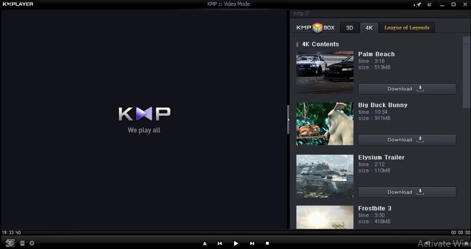Click the 19:33:40 clock display

coord(12,233)
